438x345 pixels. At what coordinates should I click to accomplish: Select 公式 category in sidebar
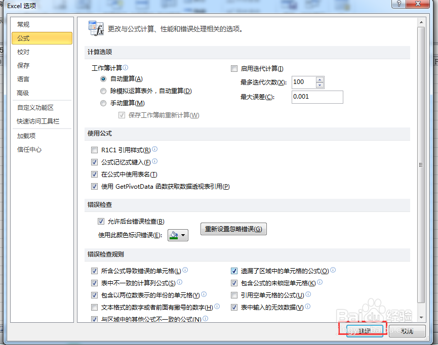pos(42,38)
